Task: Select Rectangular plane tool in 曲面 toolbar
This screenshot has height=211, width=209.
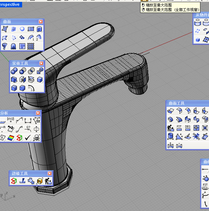Action: pos(31,29)
